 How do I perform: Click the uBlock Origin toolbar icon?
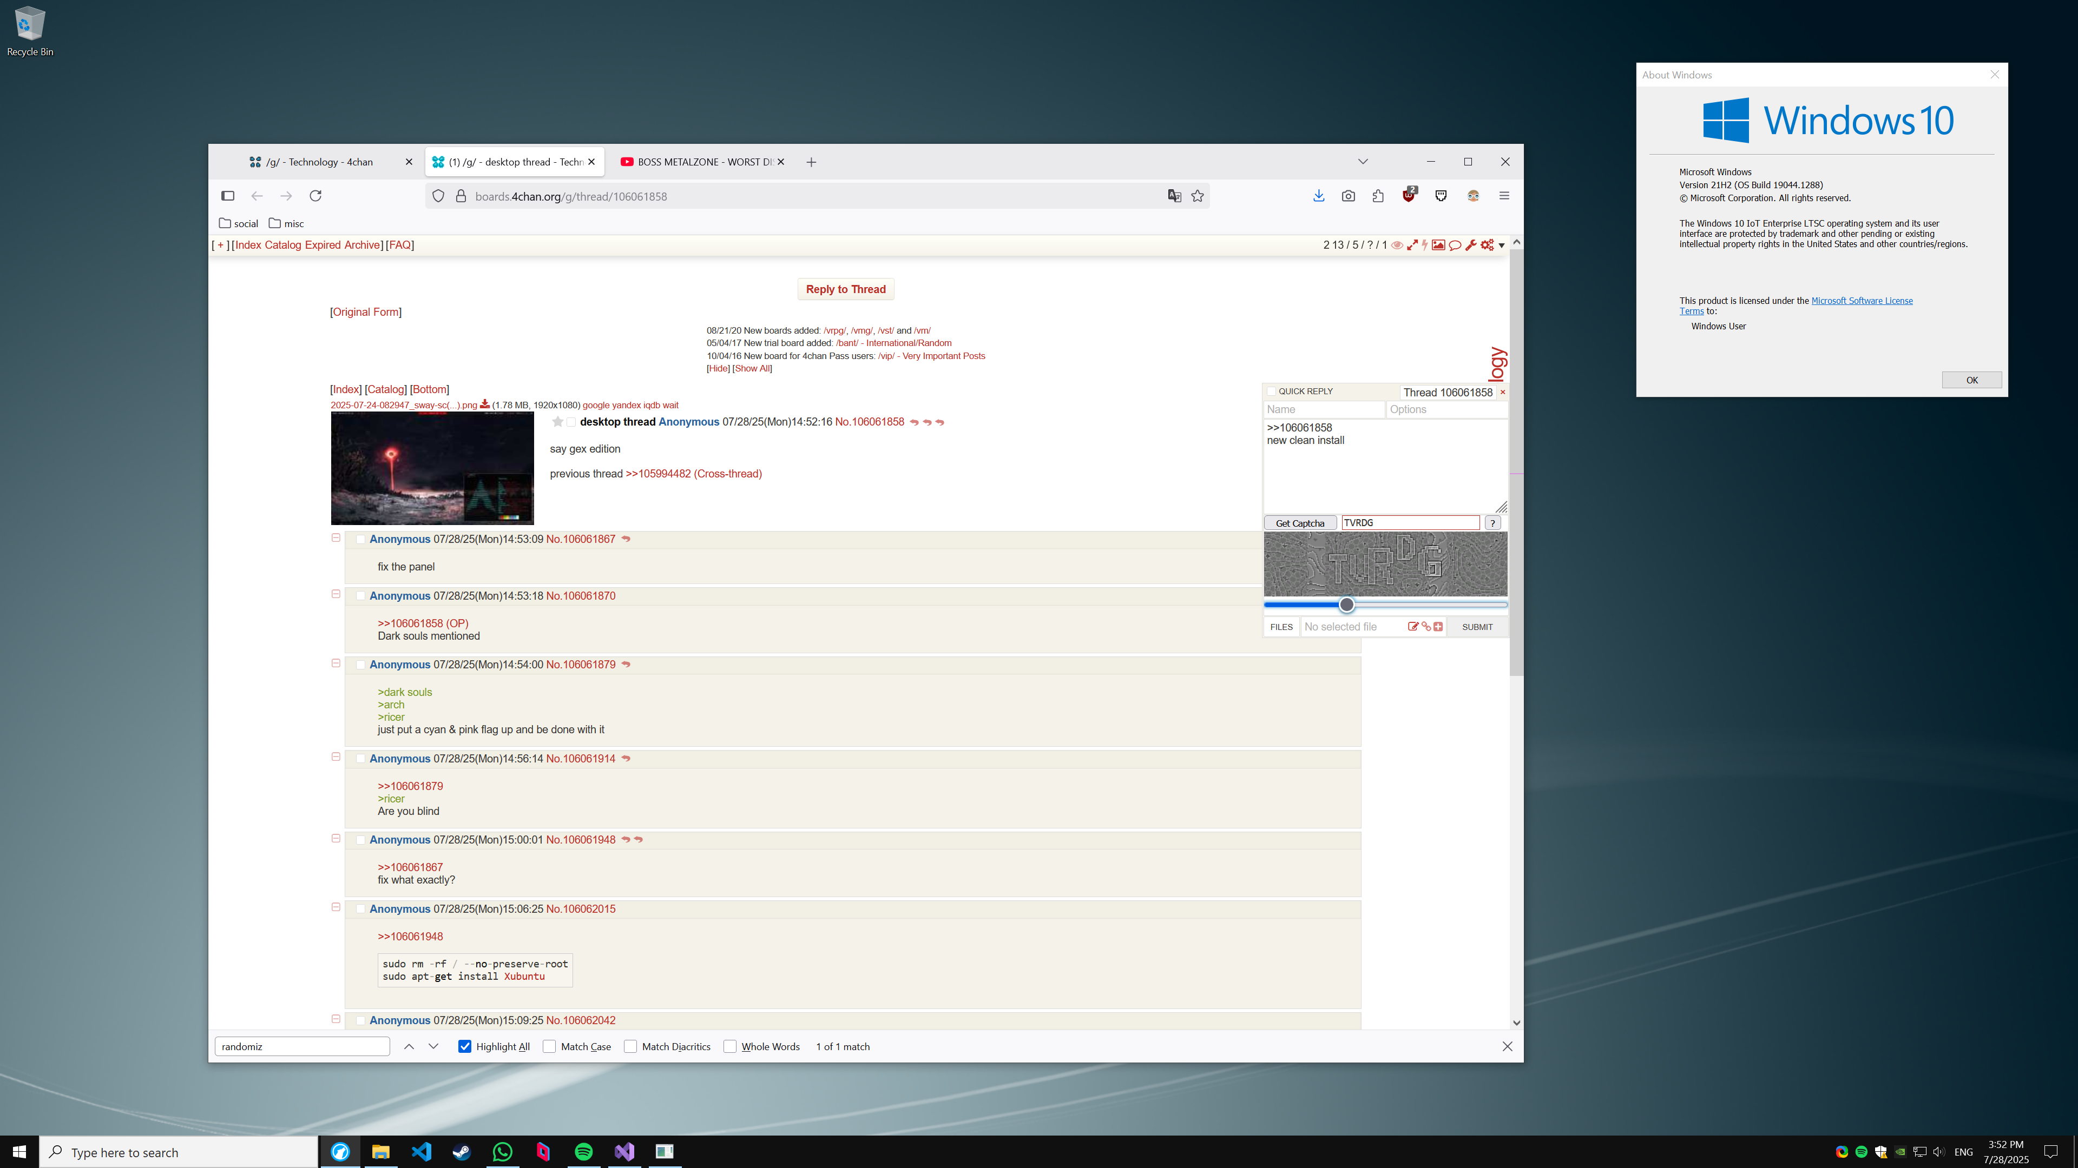point(1409,195)
